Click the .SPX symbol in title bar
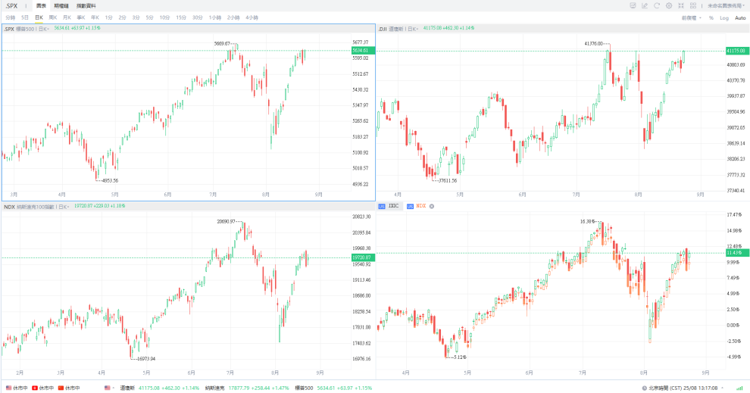The height and width of the screenshot is (393, 750). pyautogui.click(x=11, y=6)
